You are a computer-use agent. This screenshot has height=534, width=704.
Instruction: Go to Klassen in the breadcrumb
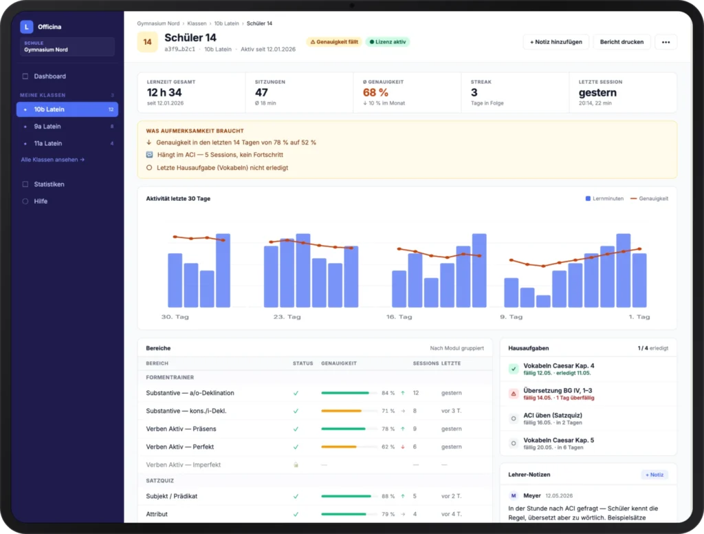(197, 23)
